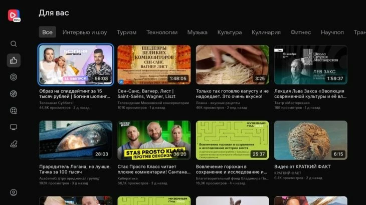Open the user profile icon in the sidebar
This screenshot has width=366, height=205.
[14, 192]
